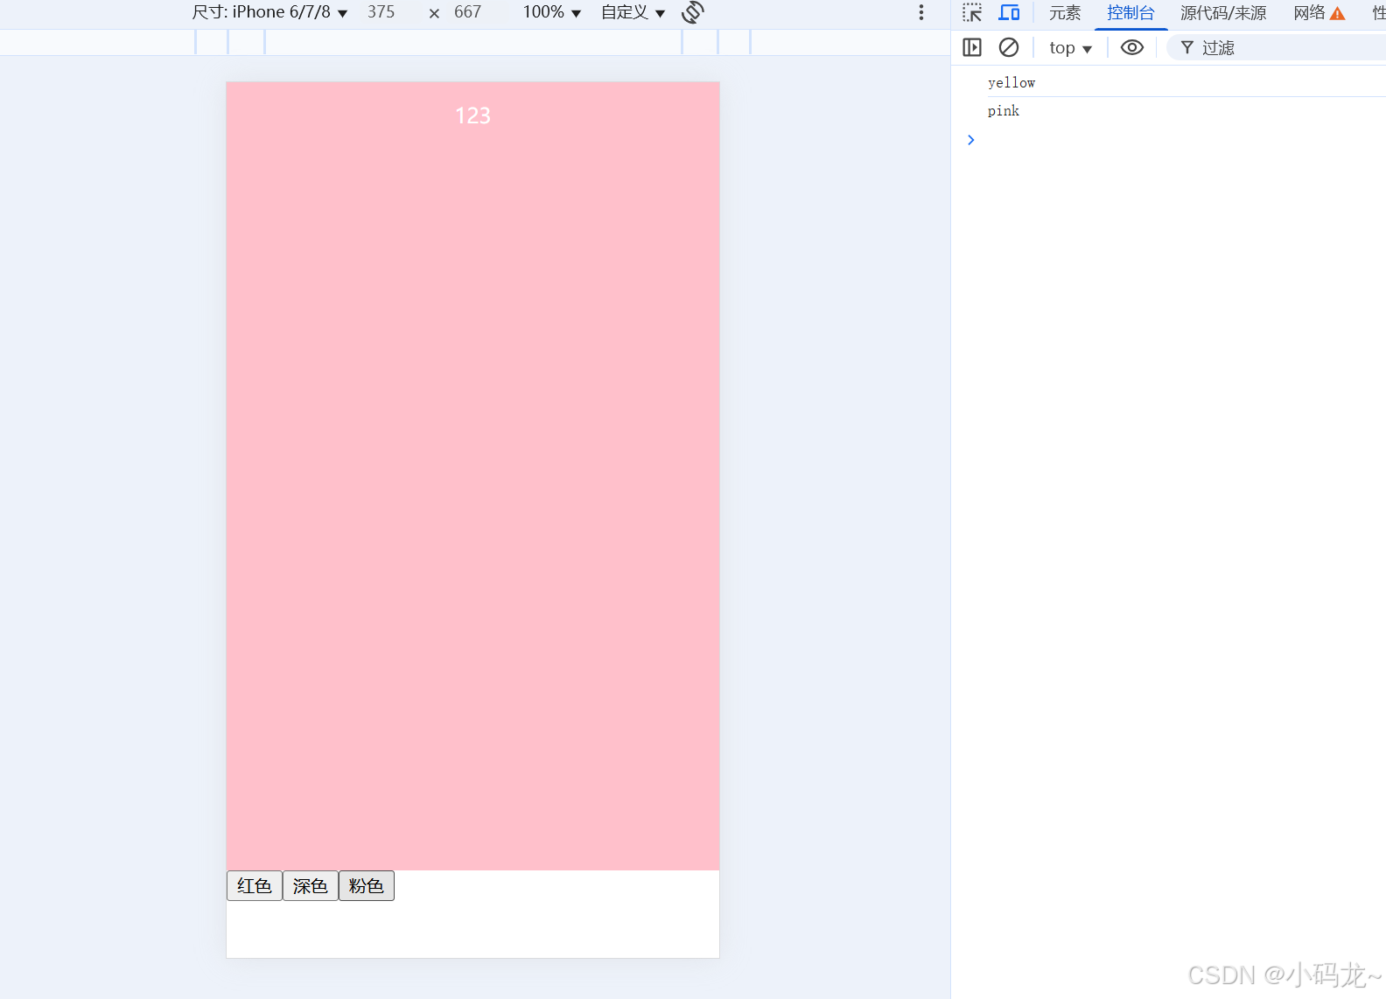Open the device toolbar three-dot menu
The image size is (1386, 999).
pos(920,12)
